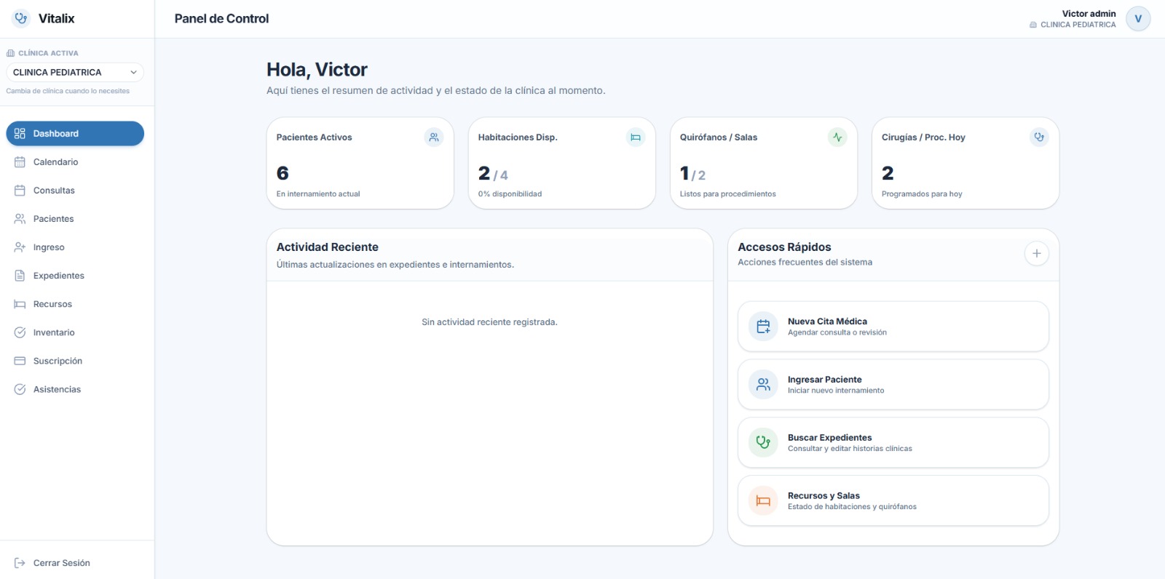The height and width of the screenshot is (579, 1165).
Task: Click the Cerrar Sesión logout icon
Action: (20, 563)
